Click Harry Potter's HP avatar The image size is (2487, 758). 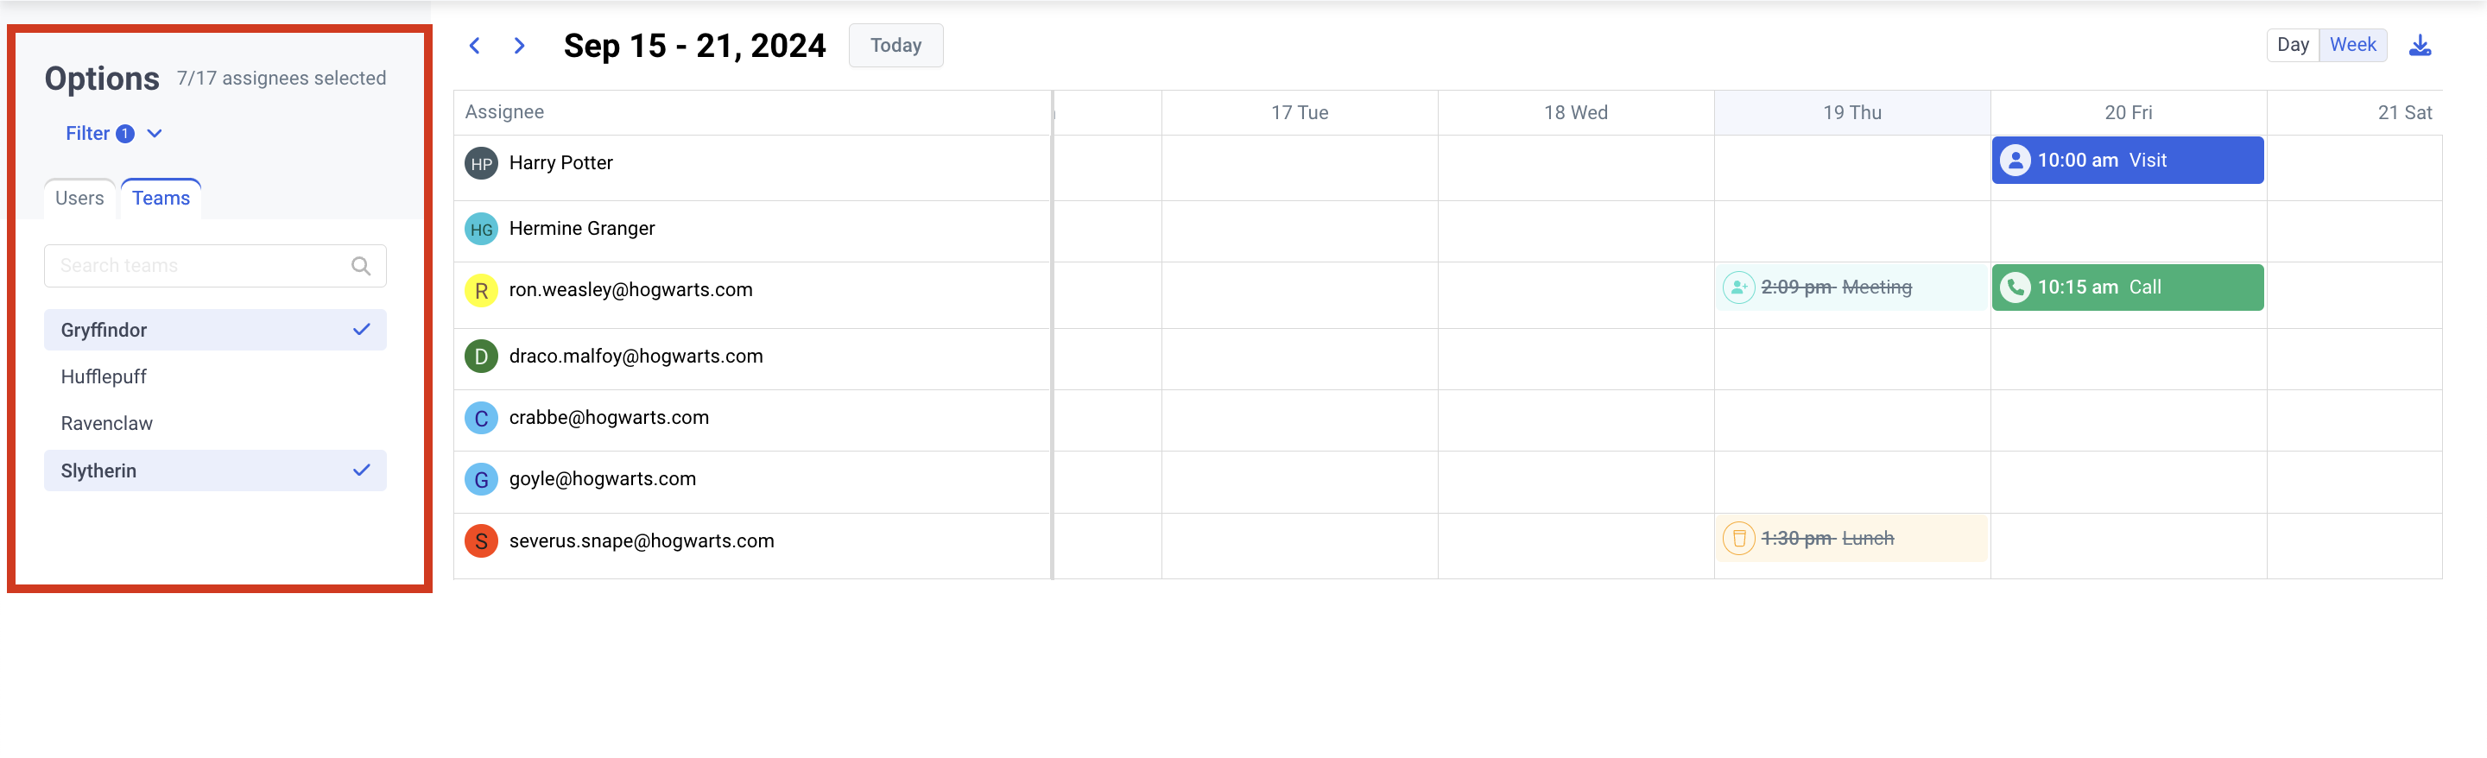481,163
